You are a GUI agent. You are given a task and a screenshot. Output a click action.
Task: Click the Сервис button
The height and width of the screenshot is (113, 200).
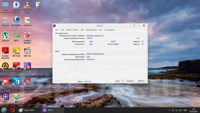(117, 81)
